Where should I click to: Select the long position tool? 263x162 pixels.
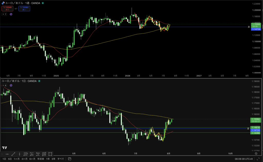(x=32, y=154)
